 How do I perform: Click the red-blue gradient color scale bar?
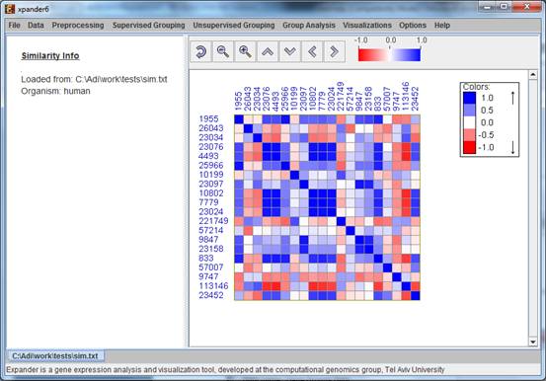tap(389, 54)
